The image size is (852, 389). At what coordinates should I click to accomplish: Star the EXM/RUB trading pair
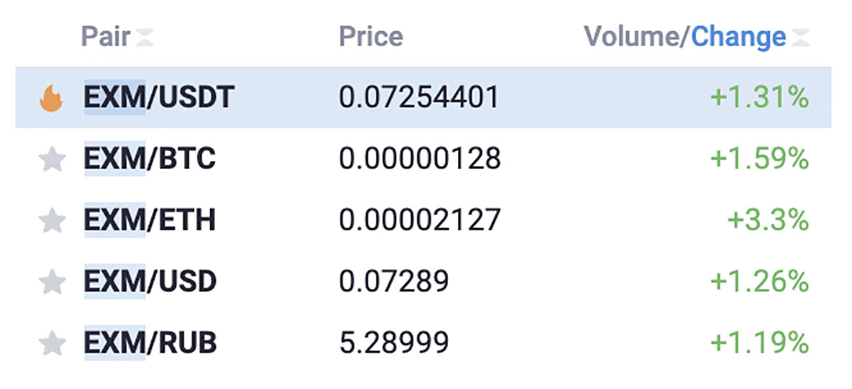point(51,344)
